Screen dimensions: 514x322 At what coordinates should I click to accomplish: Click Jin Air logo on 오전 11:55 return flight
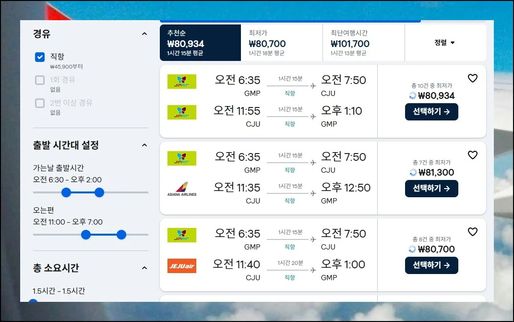click(x=182, y=112)
